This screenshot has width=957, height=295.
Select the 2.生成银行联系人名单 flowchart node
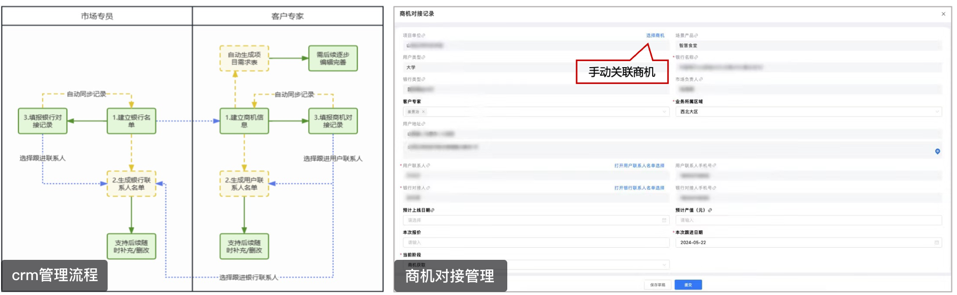tap(132, 184)
